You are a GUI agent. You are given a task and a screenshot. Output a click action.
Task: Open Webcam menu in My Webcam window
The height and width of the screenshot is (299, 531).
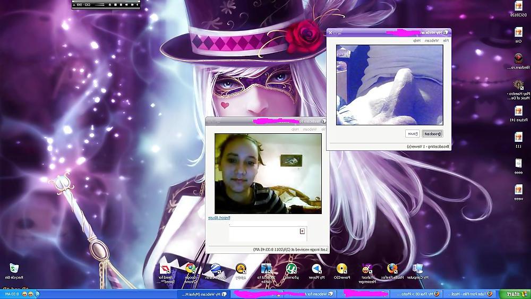pyautogui.click(x=432, y=41)
